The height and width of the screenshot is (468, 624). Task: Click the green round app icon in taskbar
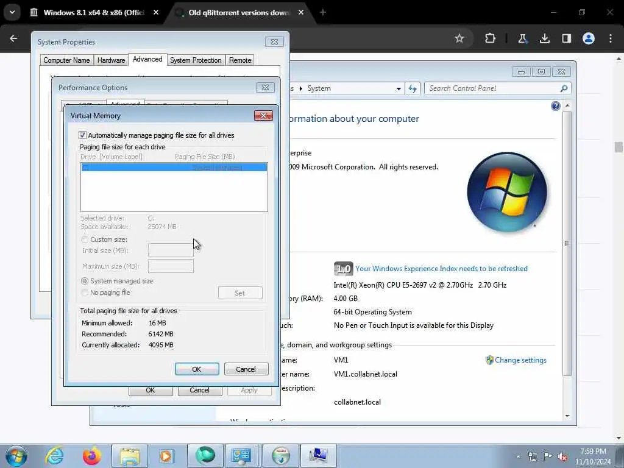click(x=205, y=456)
